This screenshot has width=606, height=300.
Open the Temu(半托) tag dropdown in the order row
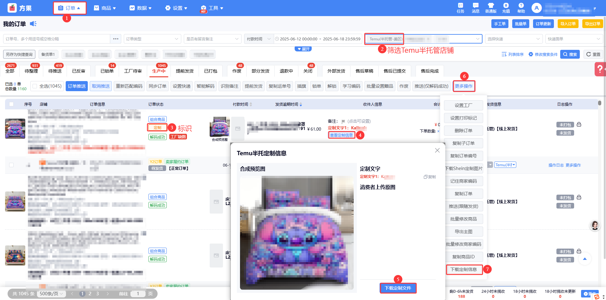[x=505, y=165]
